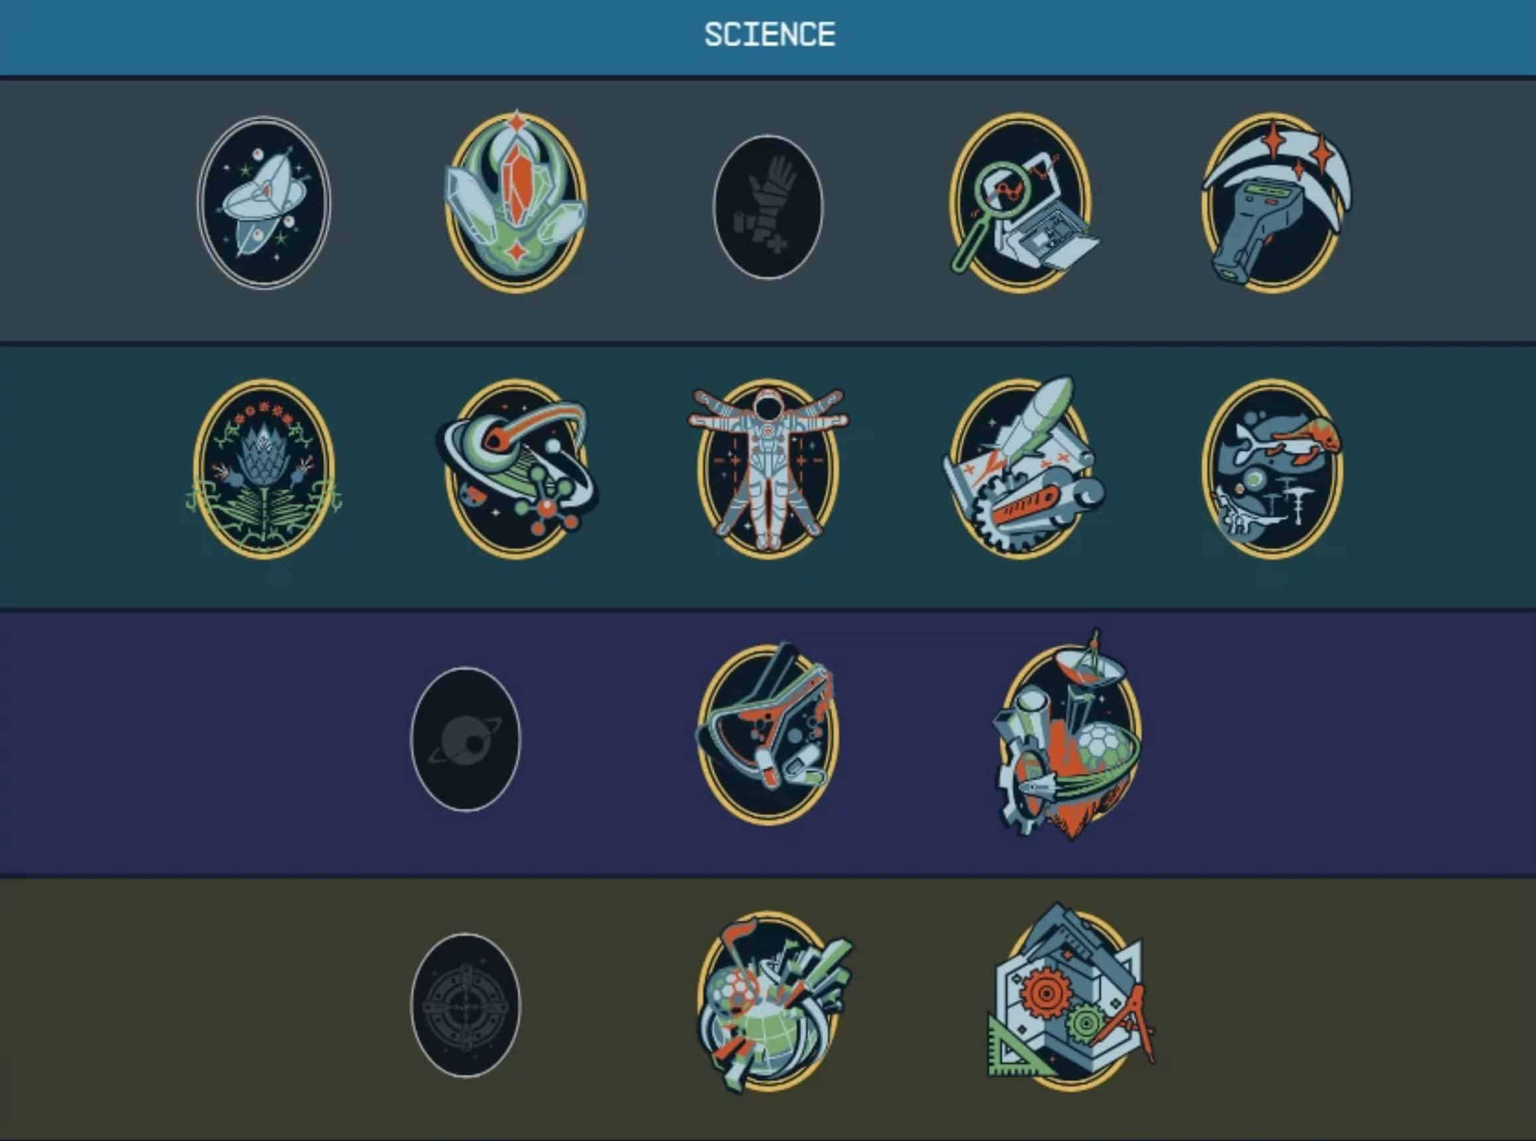Select the Astrodynamics skill badge with satellites
The width and height of the screenshot is (1536, 1141).
pyautogui.click(x=264, y=202)
